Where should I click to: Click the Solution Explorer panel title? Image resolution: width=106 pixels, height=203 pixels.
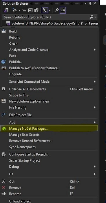[16, 3]
